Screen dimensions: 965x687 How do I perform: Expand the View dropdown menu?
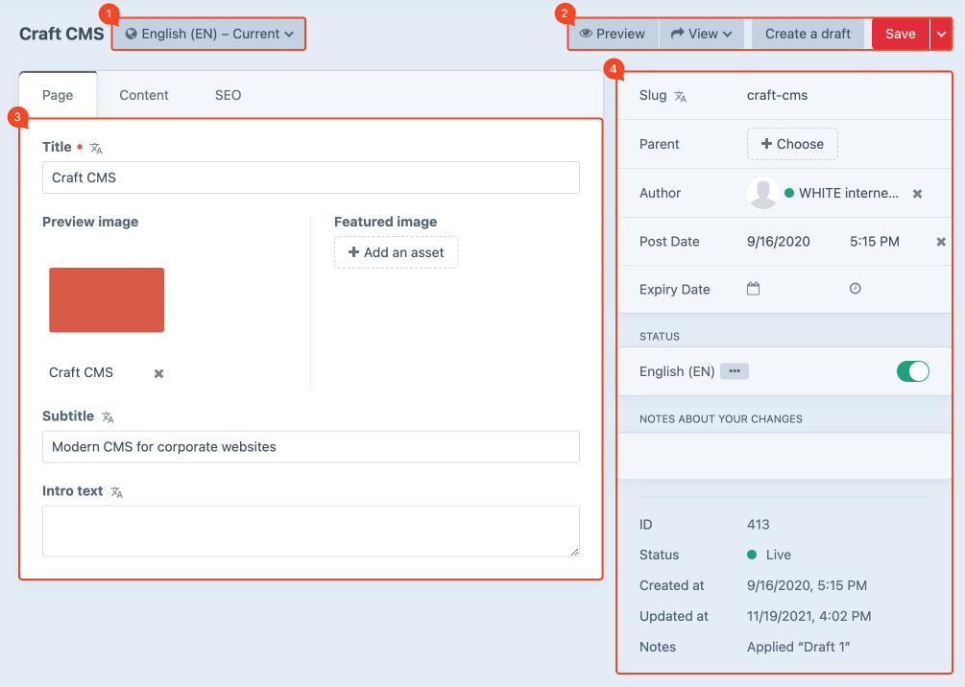coord(701,34)
